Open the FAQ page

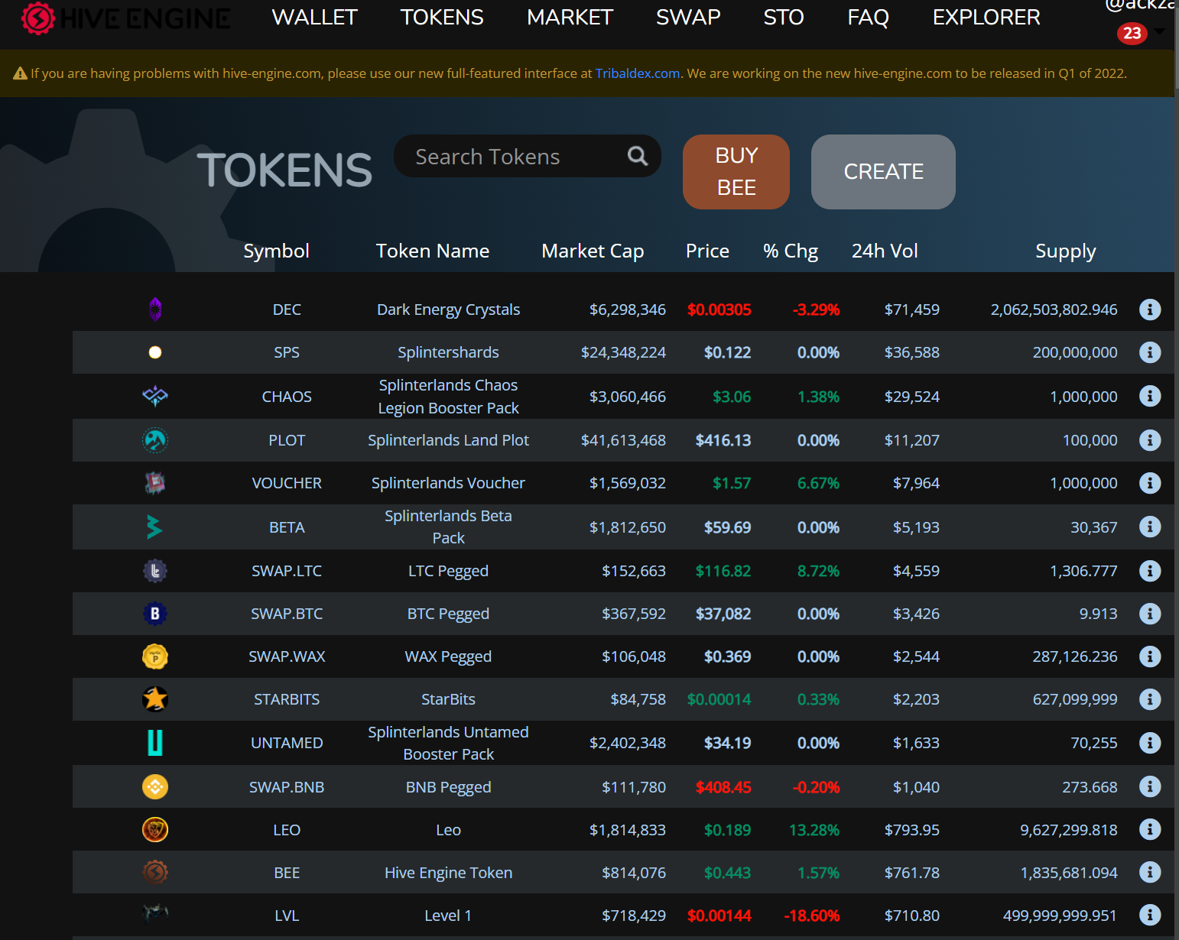pos(868,17)
